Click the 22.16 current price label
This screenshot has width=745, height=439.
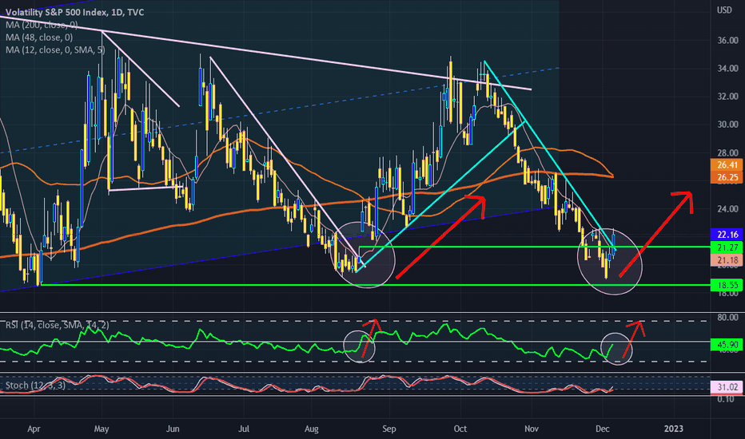coord(727,235)
